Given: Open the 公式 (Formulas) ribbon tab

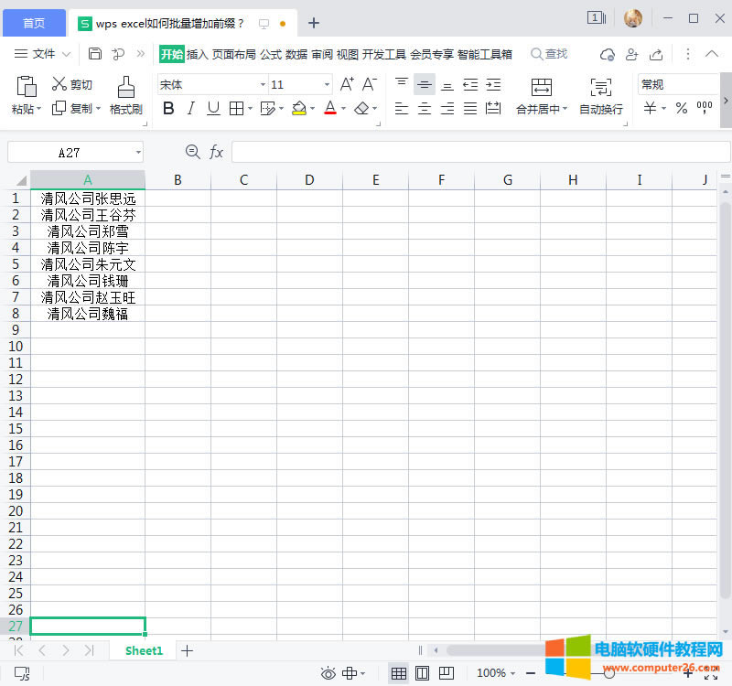Looking at the screenshot, I should click(271, 54).
